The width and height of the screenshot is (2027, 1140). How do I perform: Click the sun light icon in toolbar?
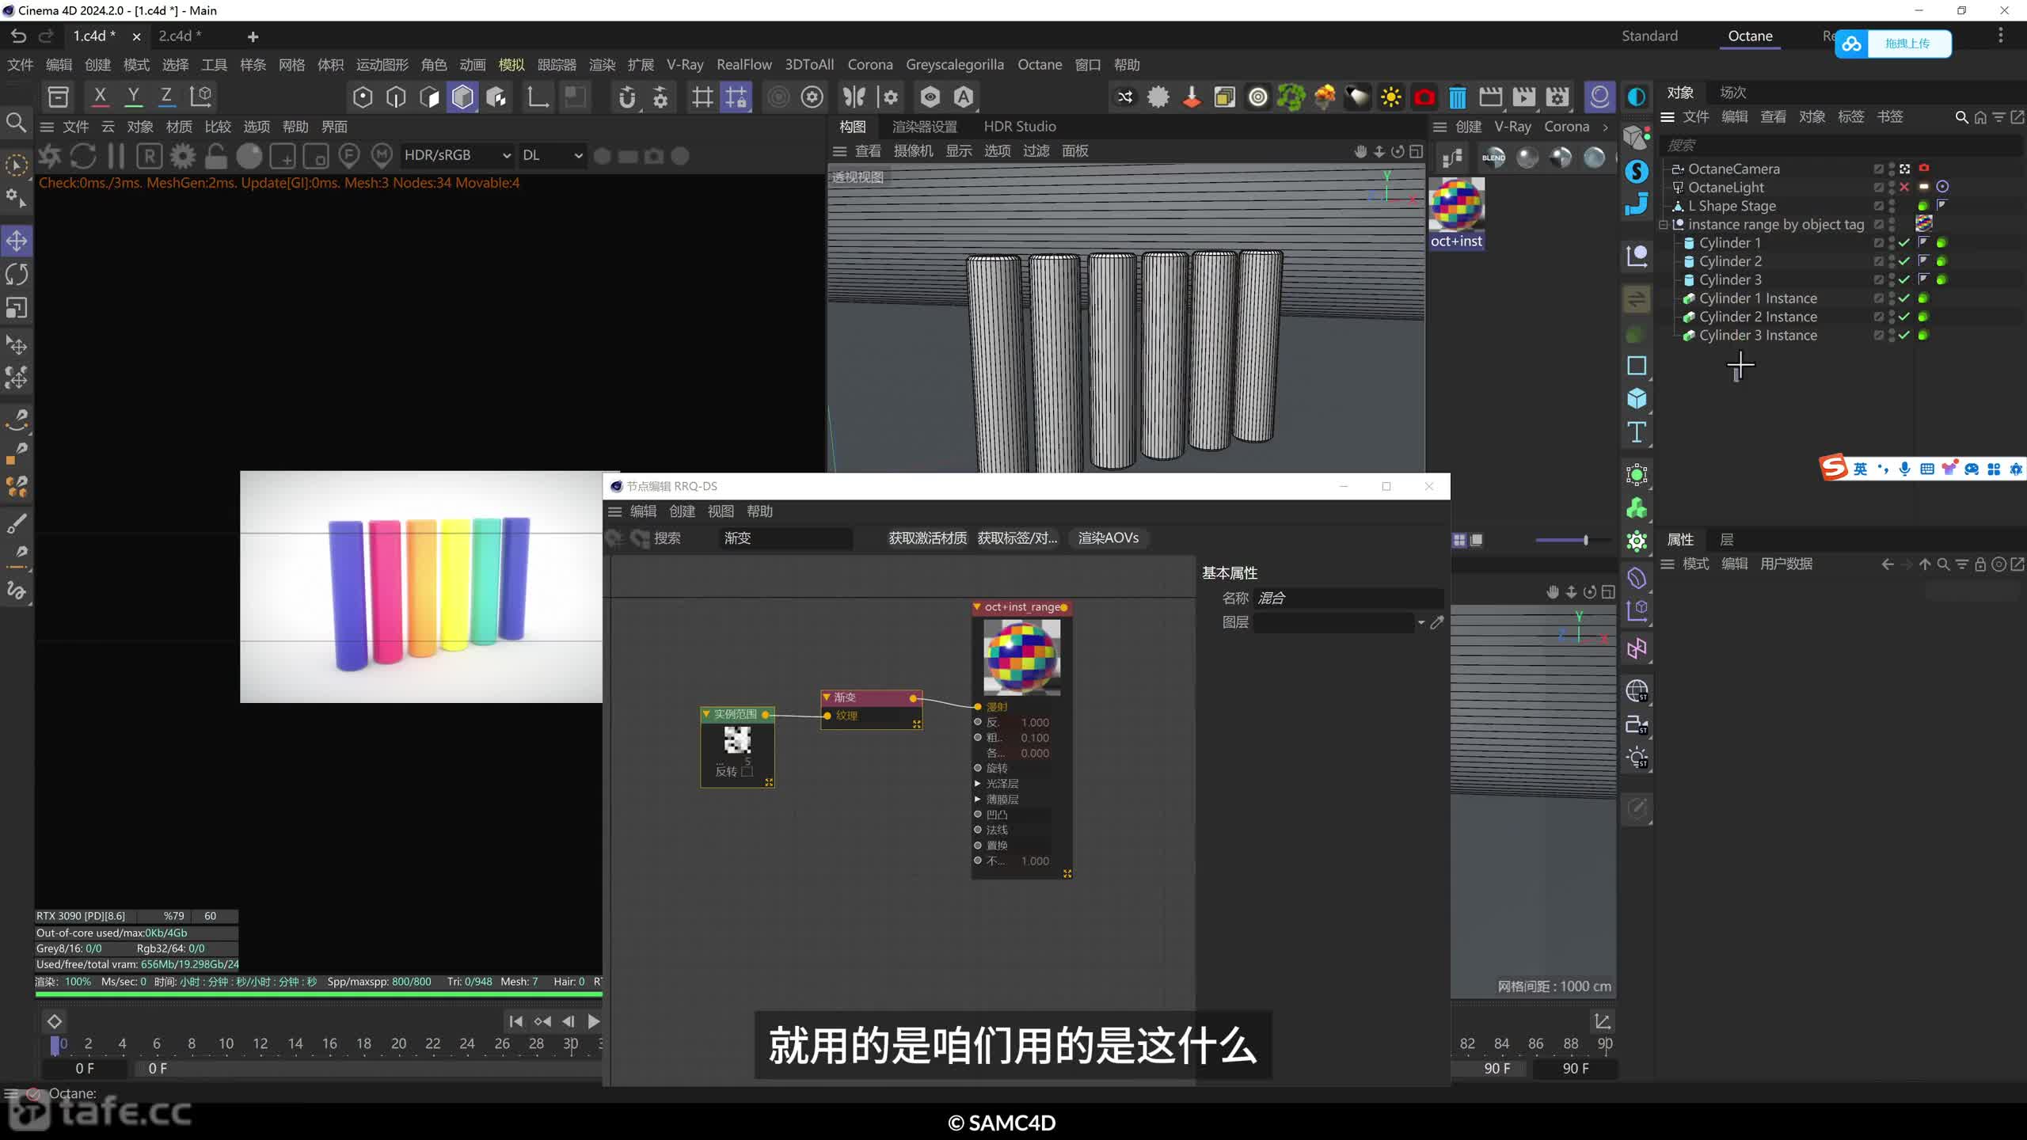1390,97
